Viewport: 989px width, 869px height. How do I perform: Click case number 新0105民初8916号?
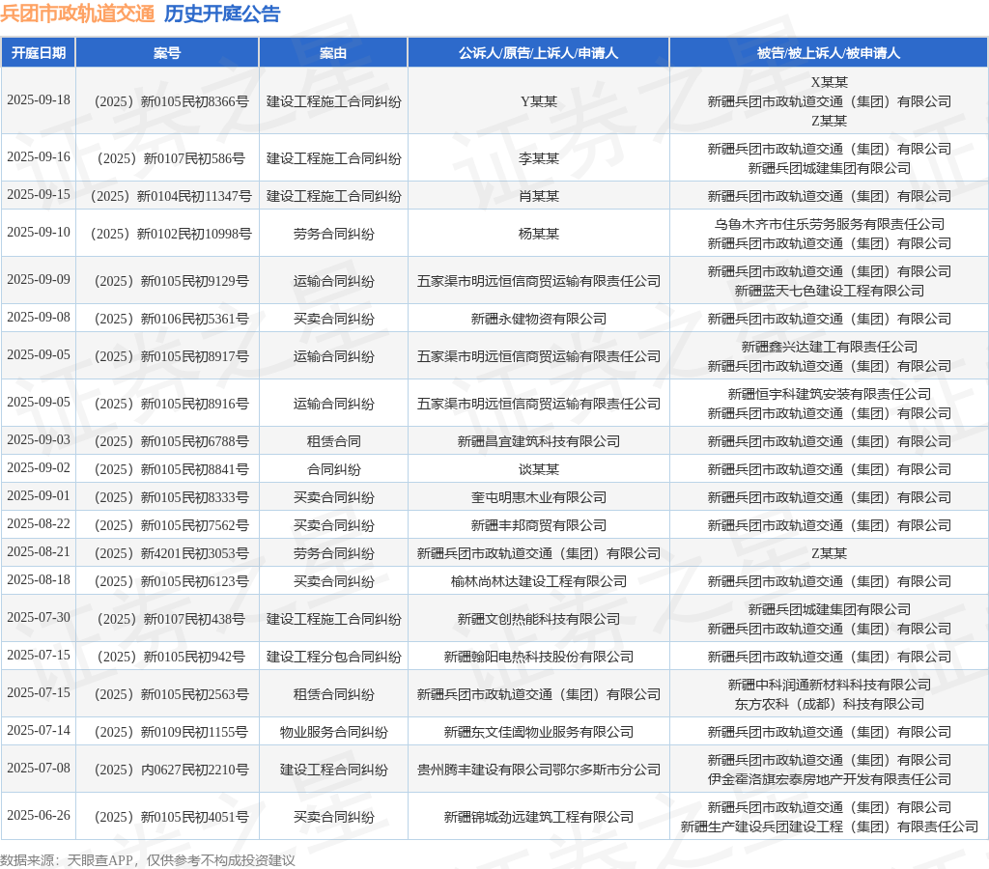coord(172,405)
